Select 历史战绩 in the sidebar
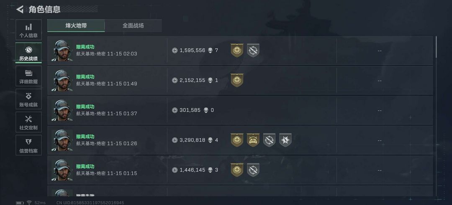The height and width of the screenshot is (205, 452). [28, 53]
